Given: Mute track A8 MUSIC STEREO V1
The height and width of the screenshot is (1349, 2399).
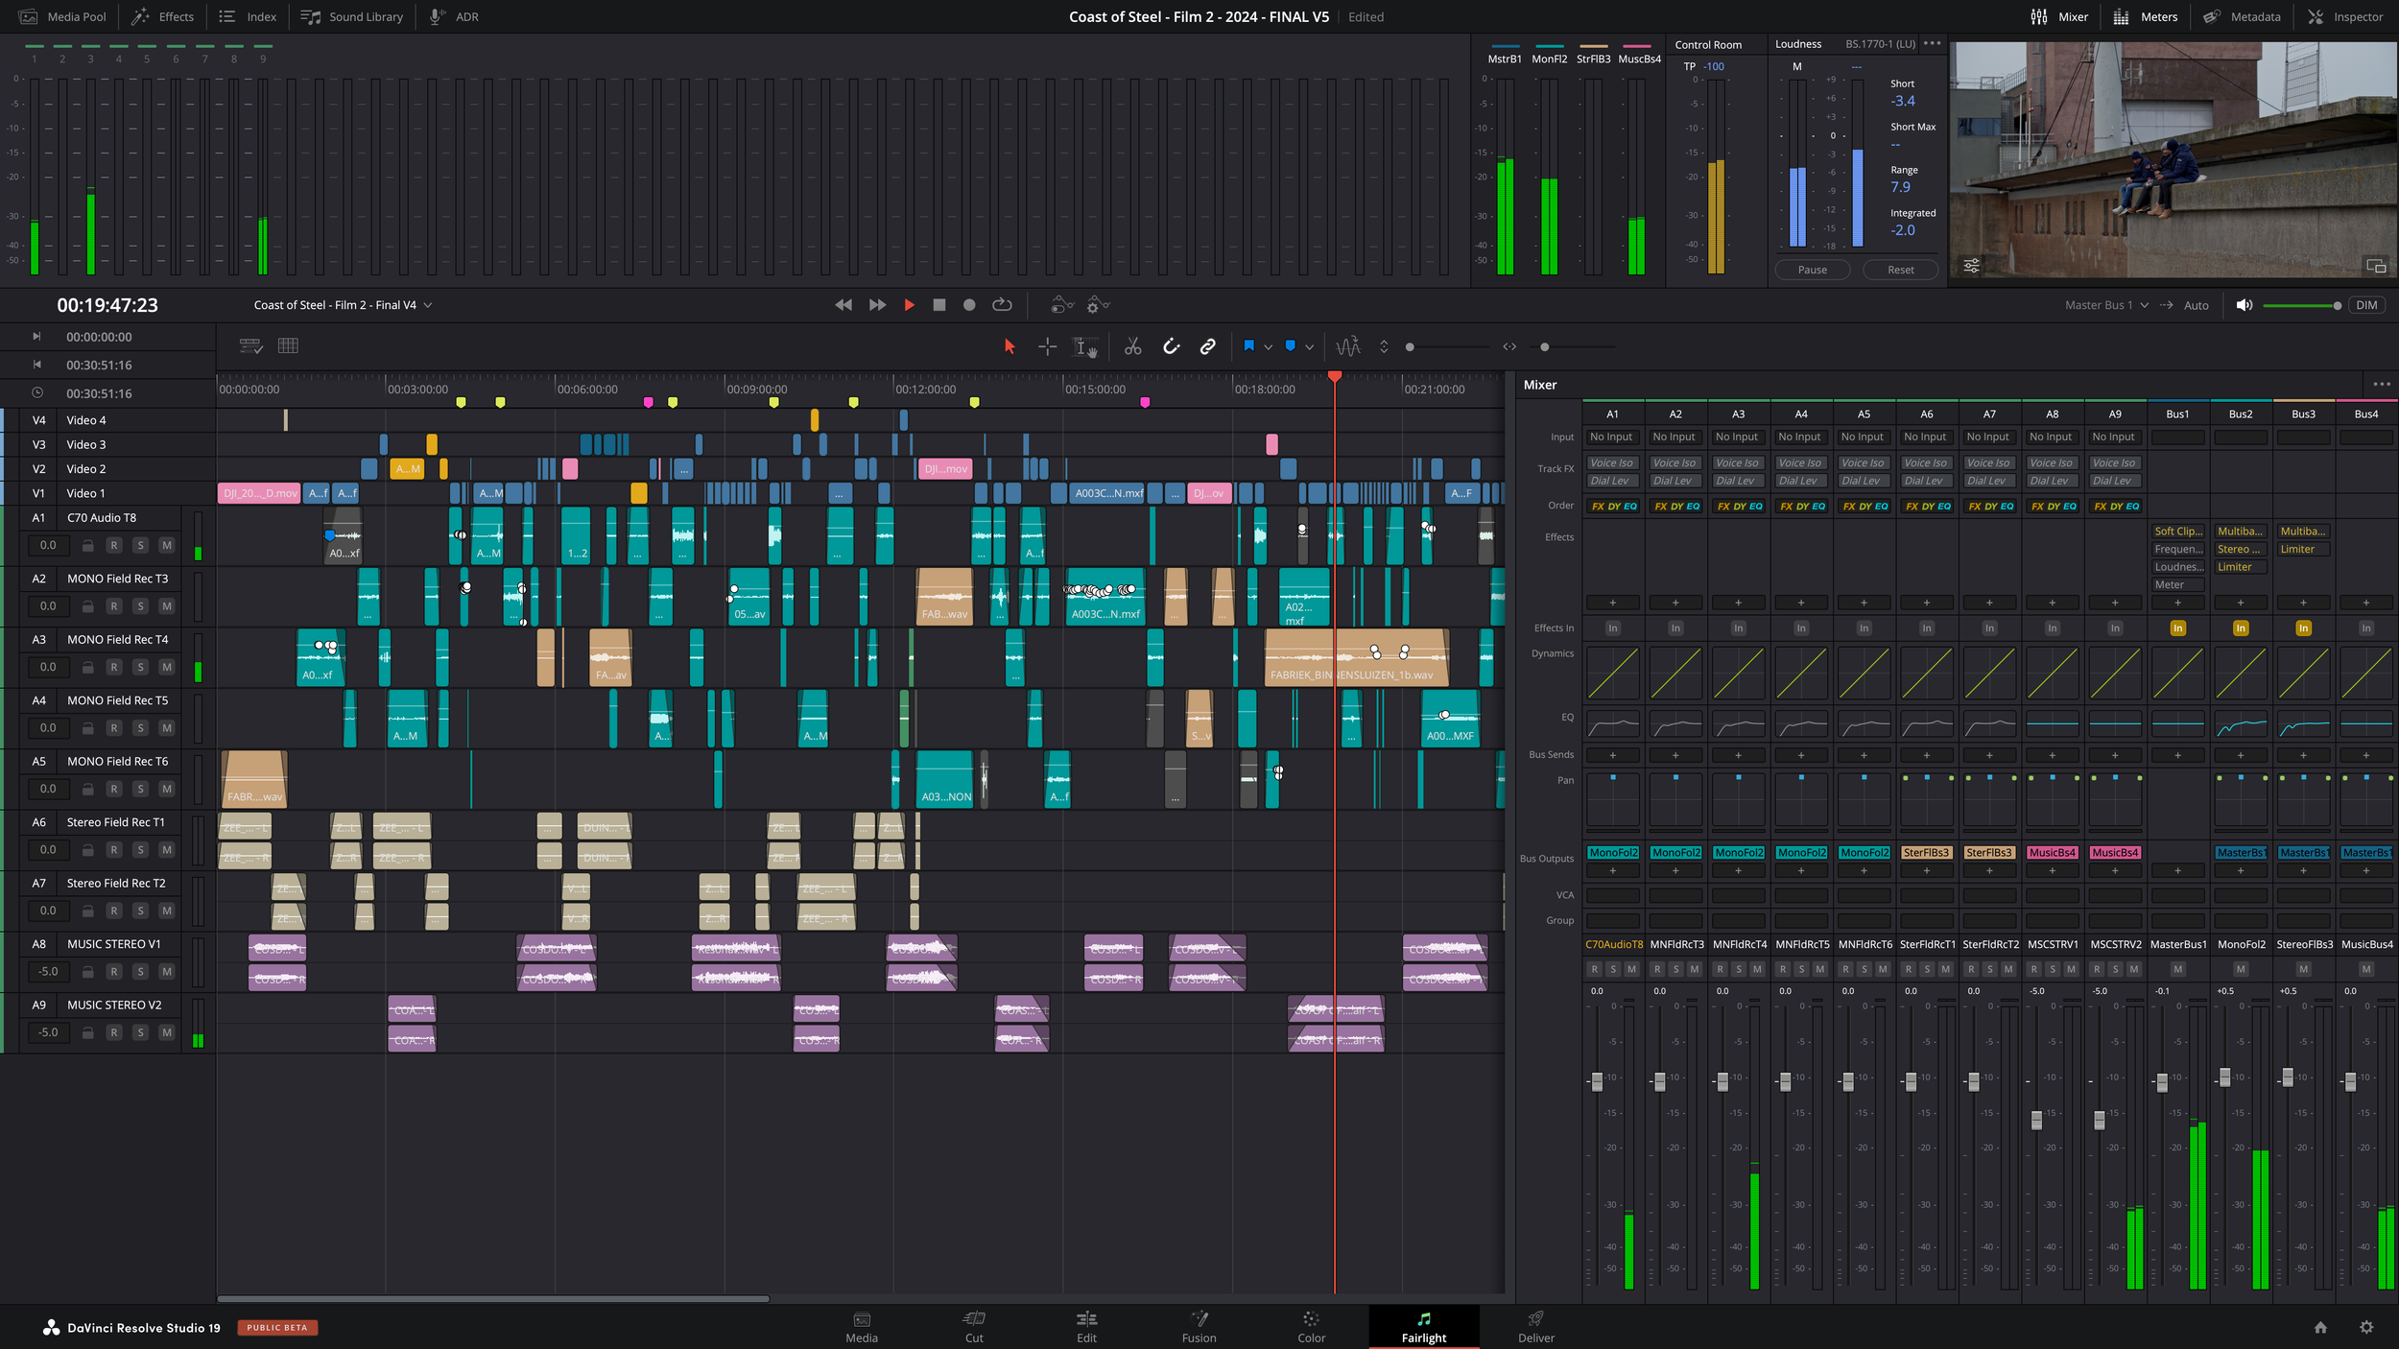Looking at the screenshot, I should (167, 972).
